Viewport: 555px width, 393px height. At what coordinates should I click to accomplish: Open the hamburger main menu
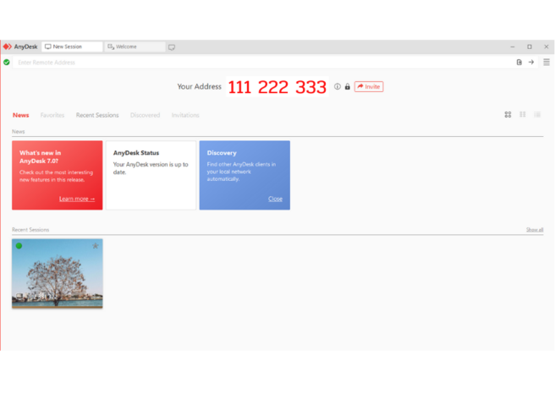pos(547,63)
